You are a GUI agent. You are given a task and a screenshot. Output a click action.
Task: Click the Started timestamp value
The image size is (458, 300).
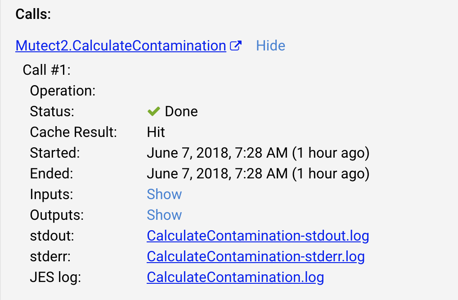258,153
